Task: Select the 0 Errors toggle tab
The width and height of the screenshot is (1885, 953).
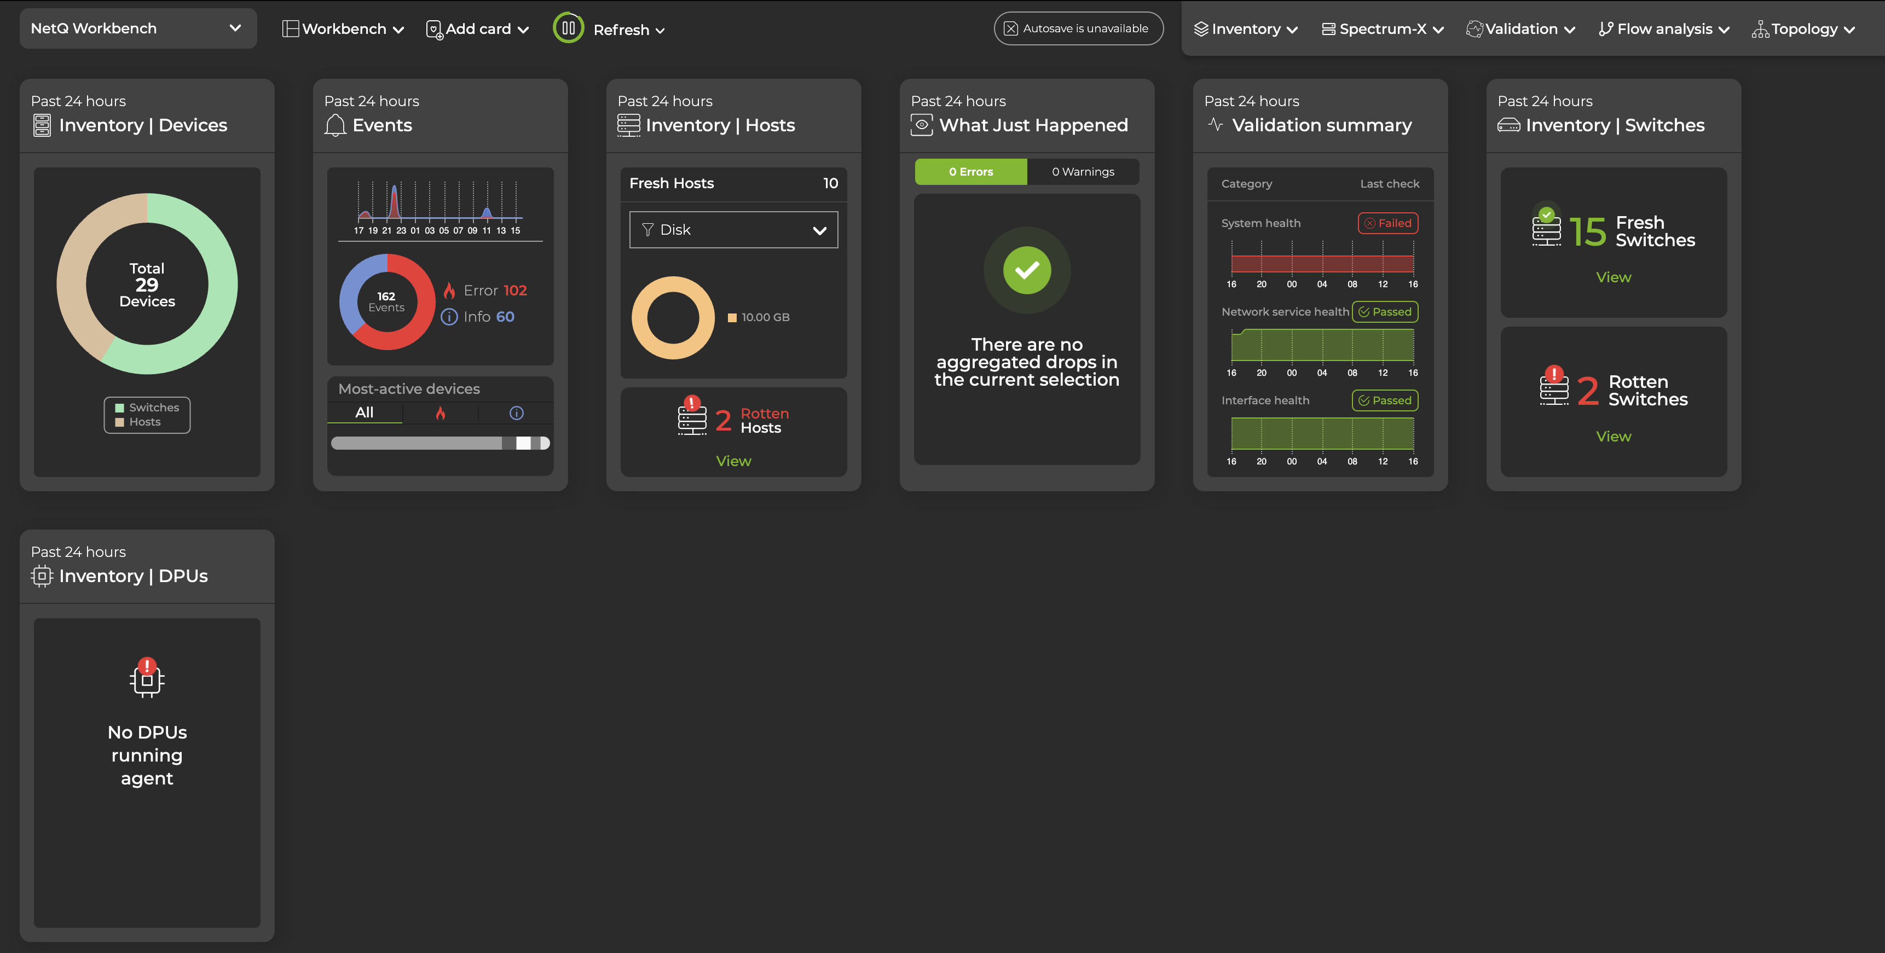Action: tap(971, 171)
